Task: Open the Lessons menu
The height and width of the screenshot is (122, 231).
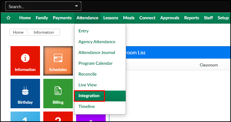Action: (111, 18)
